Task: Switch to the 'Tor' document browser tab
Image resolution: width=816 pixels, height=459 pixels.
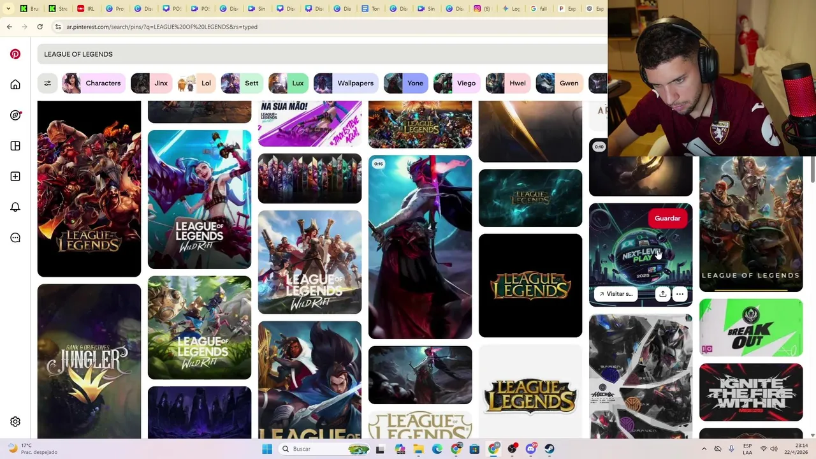Action: [x=369, y=9]
